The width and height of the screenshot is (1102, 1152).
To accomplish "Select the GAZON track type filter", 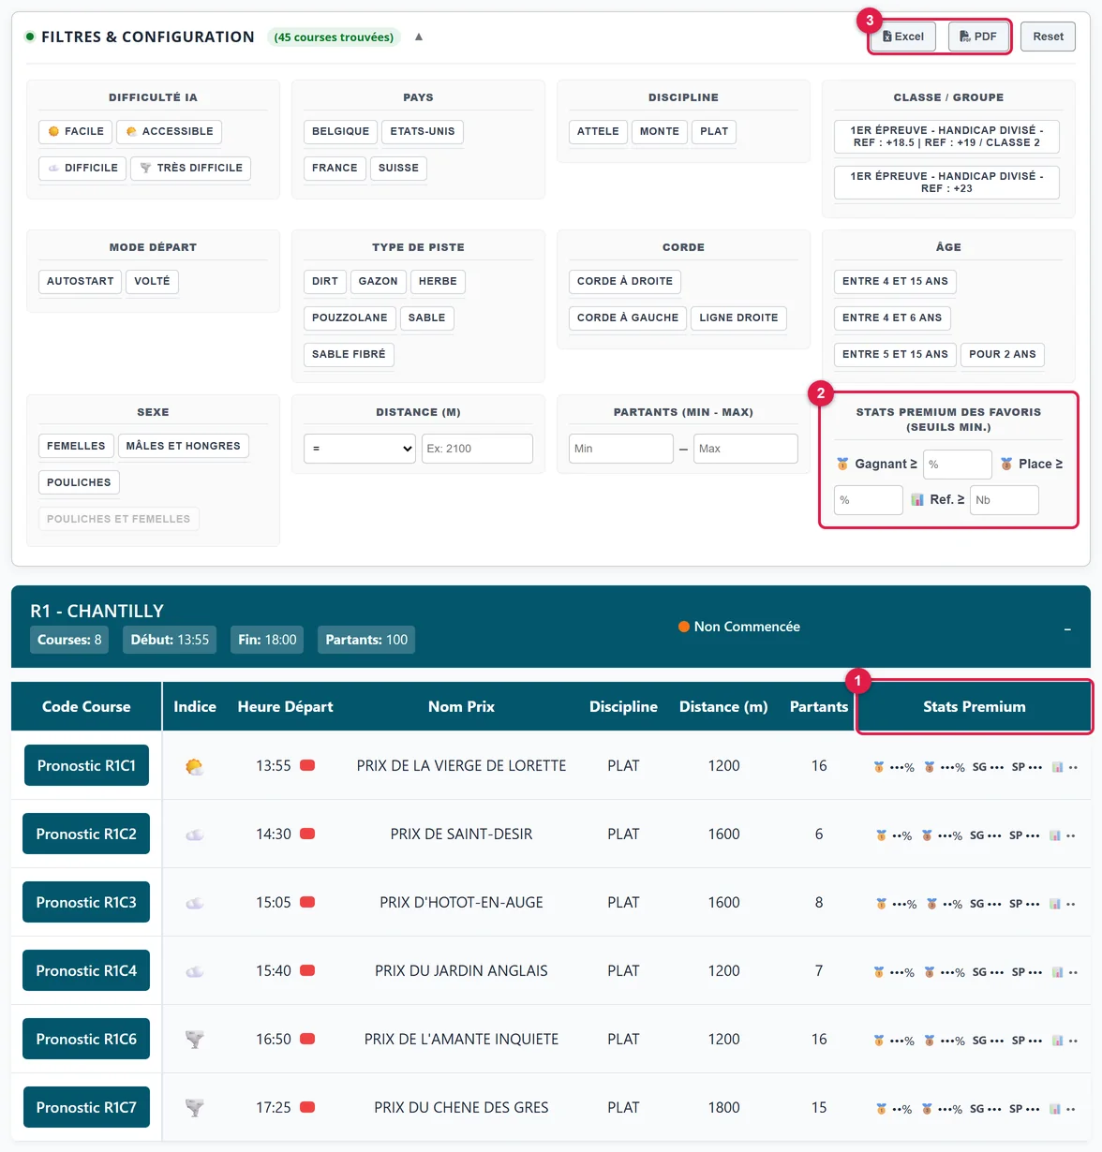I will [x=379, y=282].
